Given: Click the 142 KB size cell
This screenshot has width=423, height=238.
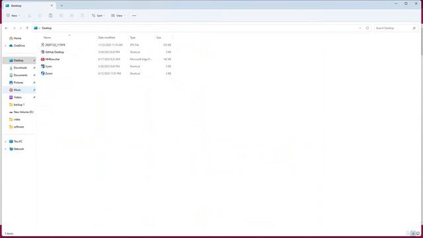Looking at the screenshot, I should point(167,59).
